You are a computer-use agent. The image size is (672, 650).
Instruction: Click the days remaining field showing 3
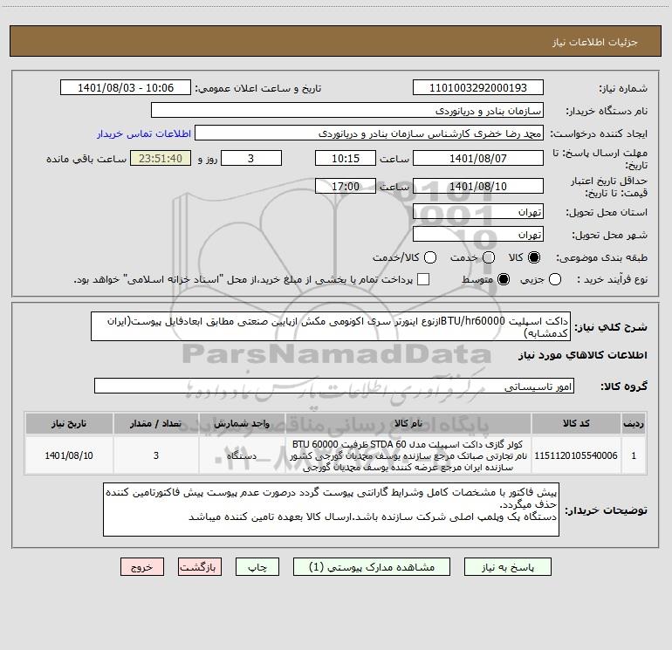[x=251, y=159]
